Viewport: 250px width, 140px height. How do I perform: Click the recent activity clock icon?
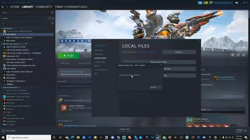click(x=49, y=18)
